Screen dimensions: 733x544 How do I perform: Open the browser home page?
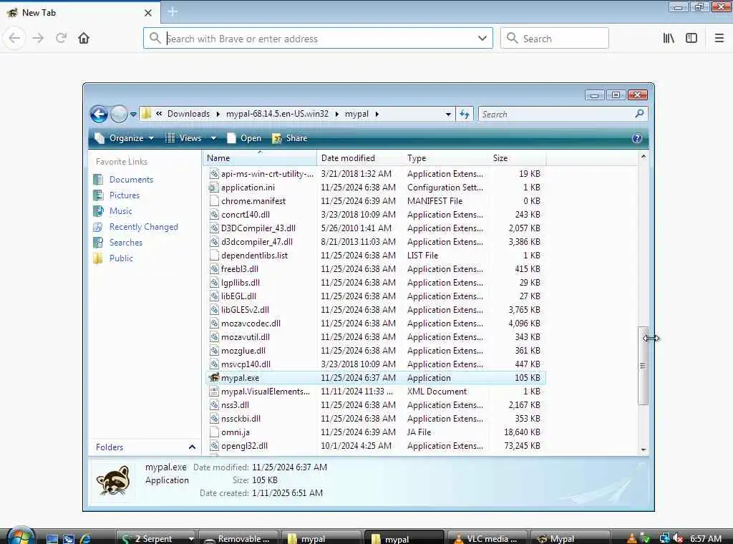pyautogui.click(x=84, y=39)
